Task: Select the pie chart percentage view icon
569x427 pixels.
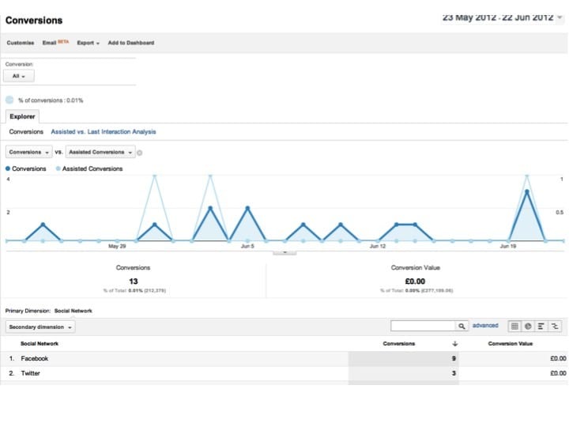Action: (x=528, y=326)
